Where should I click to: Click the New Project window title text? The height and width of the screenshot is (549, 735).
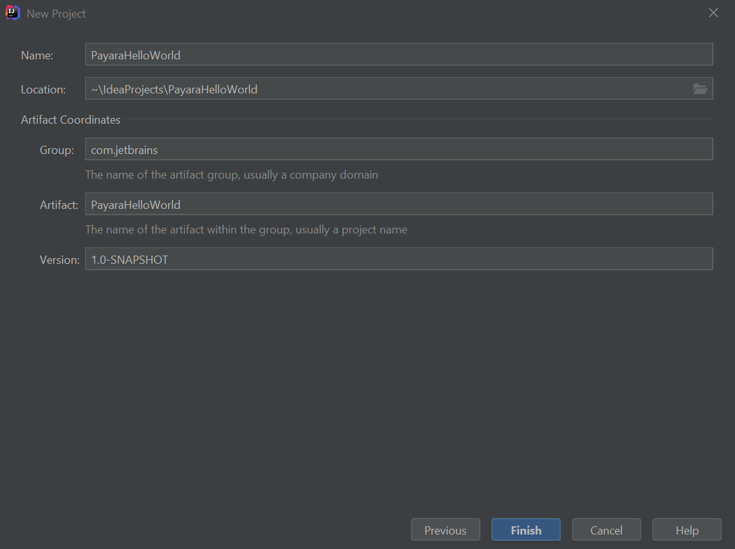pyautogui.click(x=56, y=14)
